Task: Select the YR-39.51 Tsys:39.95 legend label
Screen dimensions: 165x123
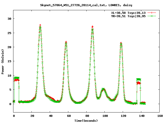Action: pyautogui.click(x=128, y=16)
